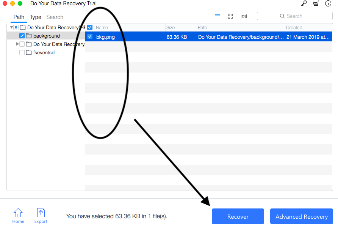Viewport: 338px width, 232px height.
Task: Switch to the Type tab
Action: (36, 17)
